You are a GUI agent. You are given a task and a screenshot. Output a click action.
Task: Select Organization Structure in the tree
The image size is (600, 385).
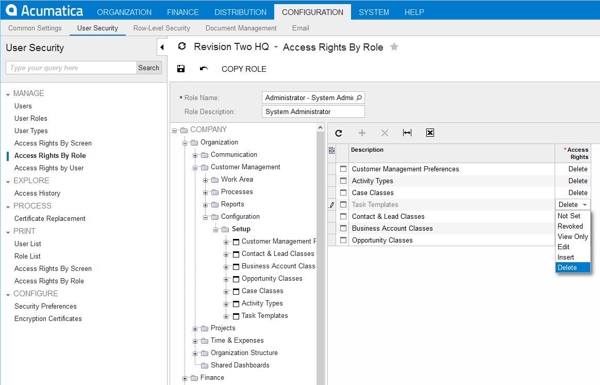(244, 353)
